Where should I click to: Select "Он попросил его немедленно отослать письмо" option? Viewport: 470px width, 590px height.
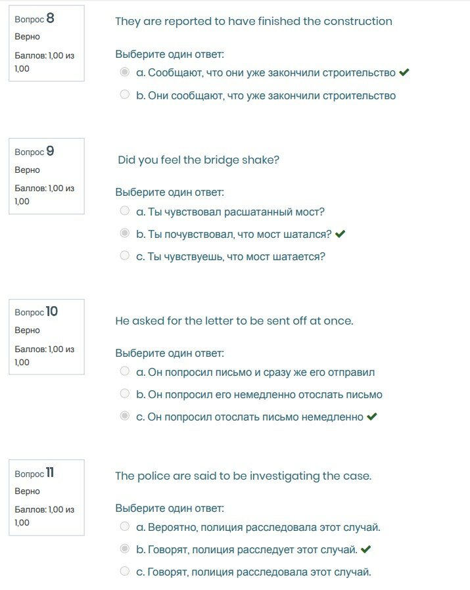point(125,394)
